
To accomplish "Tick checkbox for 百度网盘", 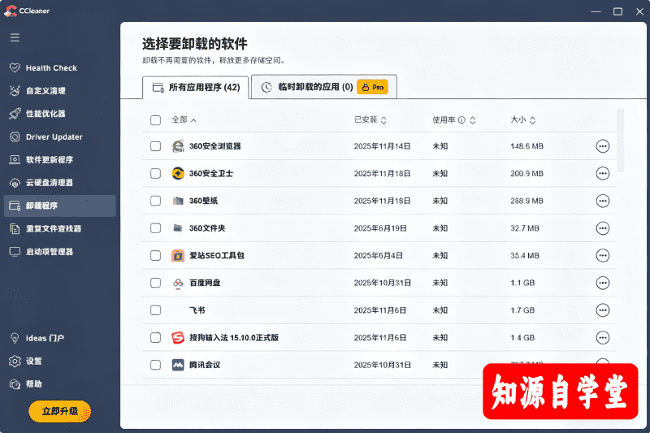I will click(155, 283).
